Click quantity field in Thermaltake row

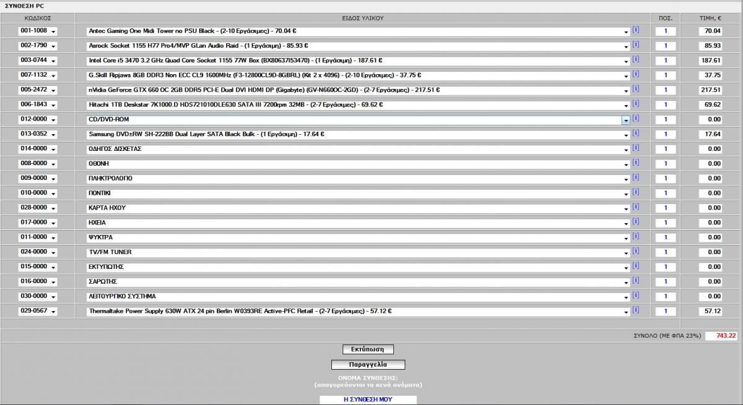pyautogui.click(x=666, y=311)
